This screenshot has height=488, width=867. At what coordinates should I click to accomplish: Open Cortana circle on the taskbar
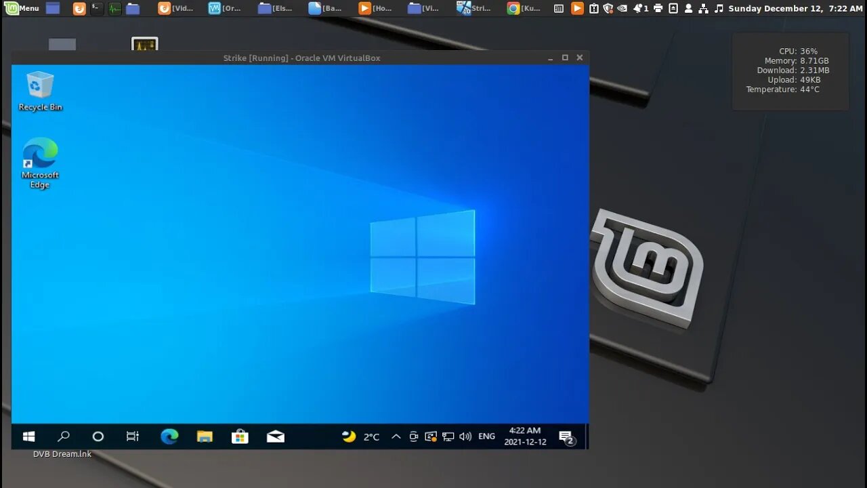coord(98,436)
